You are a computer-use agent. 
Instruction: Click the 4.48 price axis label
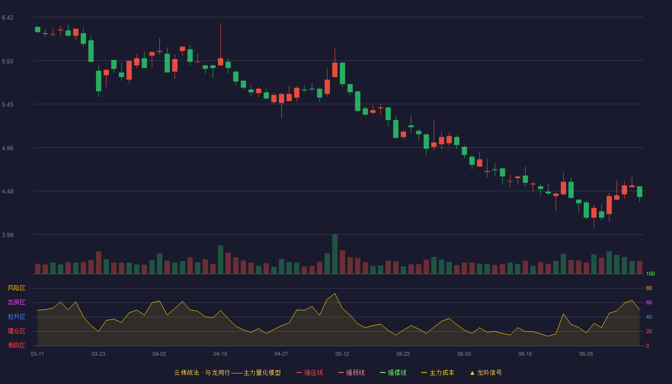[x=8, y=192]
